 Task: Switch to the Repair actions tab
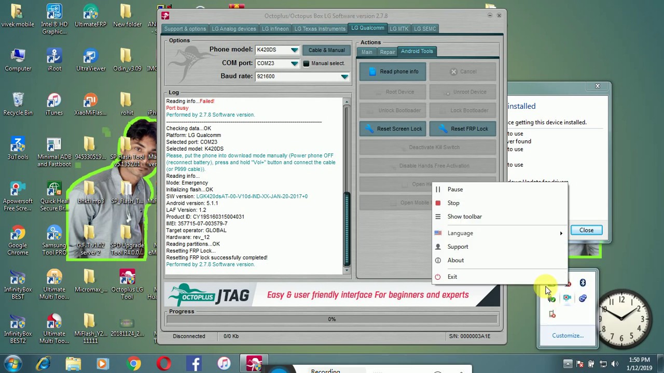[x=388, y=52]
